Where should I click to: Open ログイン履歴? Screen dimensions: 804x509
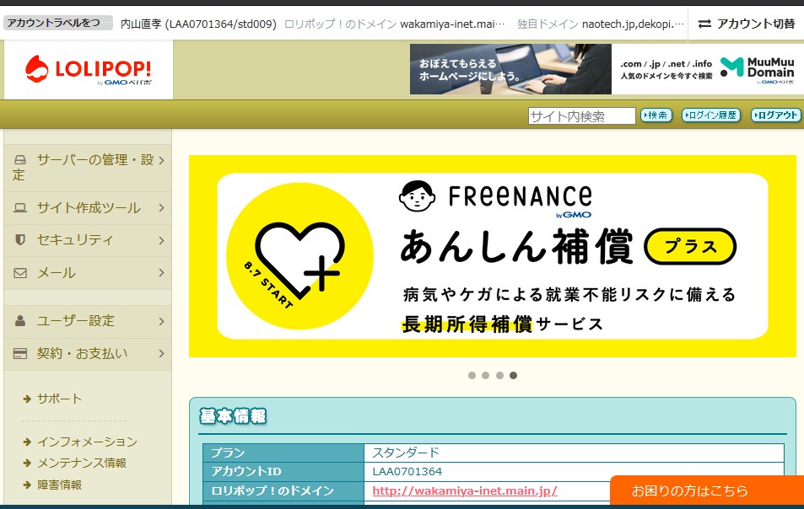(x=710, y=115)
